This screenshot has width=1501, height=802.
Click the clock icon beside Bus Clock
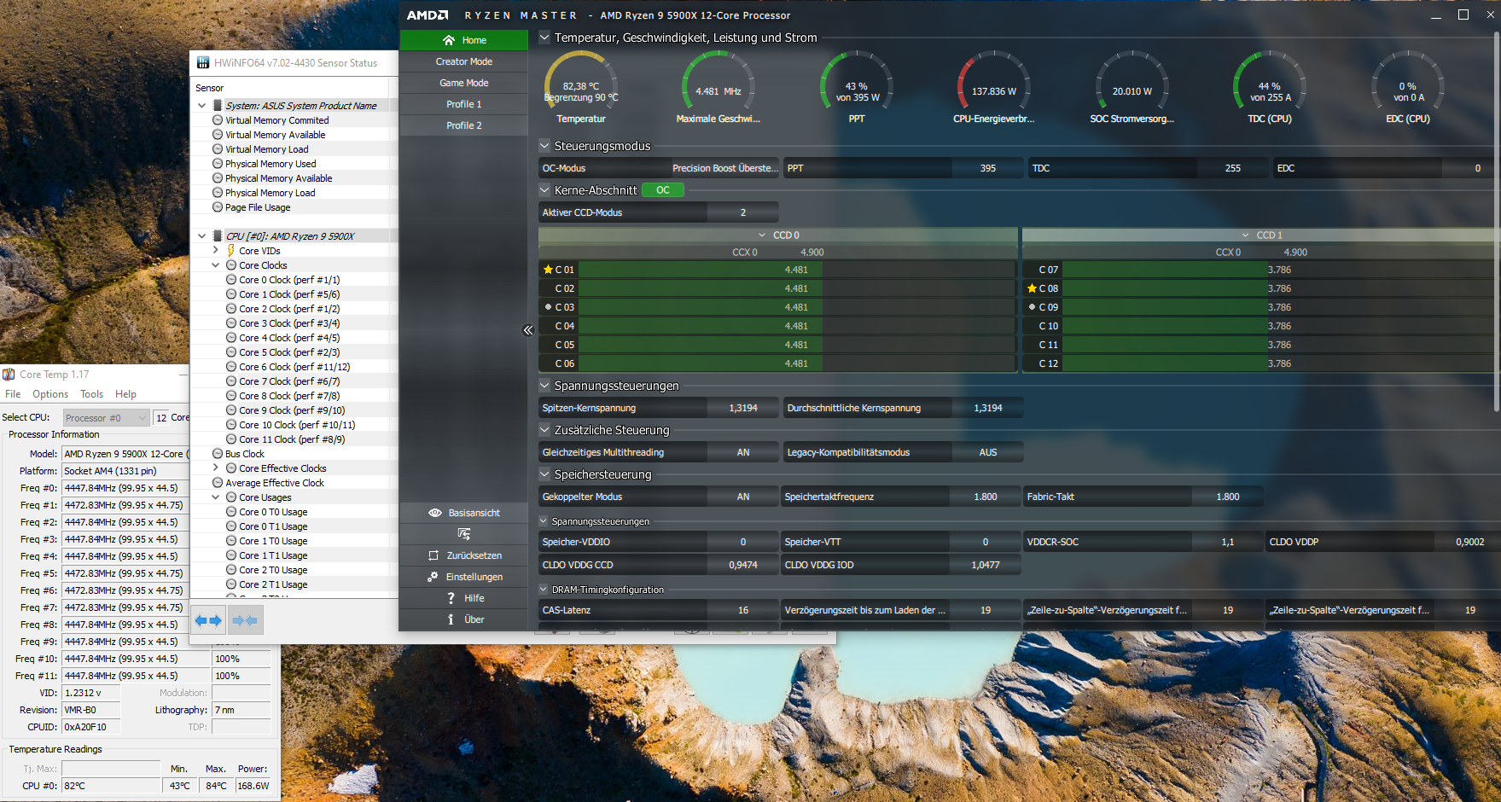218,454
